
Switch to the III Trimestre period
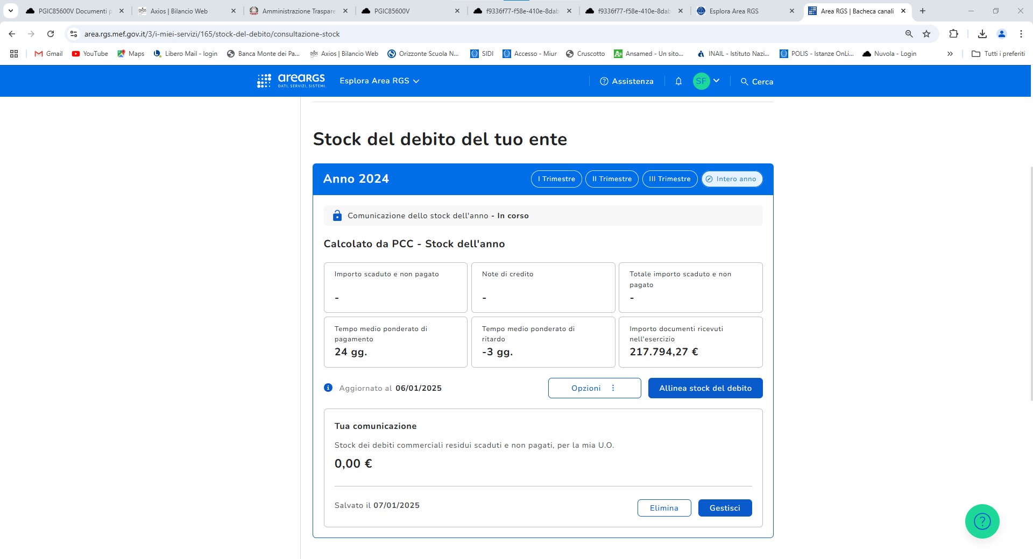coord(669,179)
